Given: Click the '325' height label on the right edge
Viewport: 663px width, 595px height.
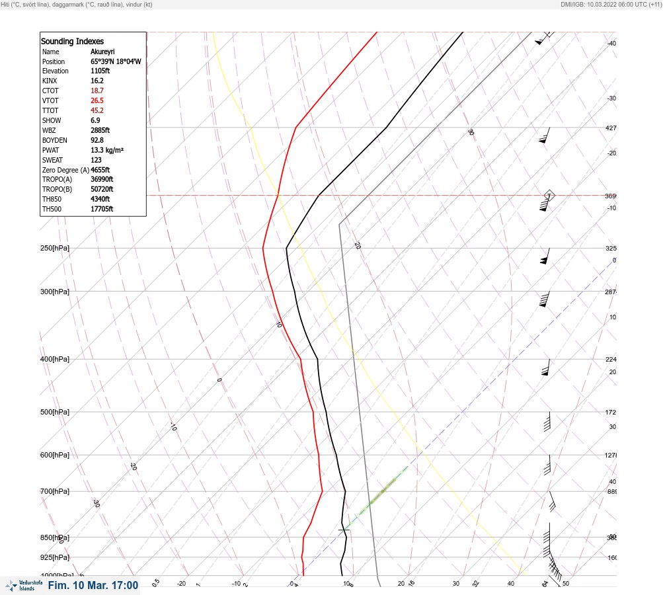Looking at the screenshot, I should [x=611, y=248].
